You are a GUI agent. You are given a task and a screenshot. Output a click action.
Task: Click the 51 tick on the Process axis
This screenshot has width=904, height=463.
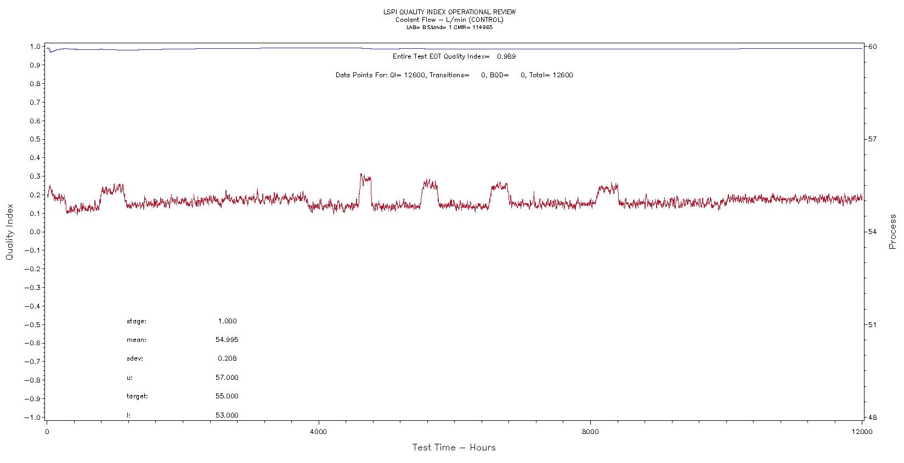871,324
